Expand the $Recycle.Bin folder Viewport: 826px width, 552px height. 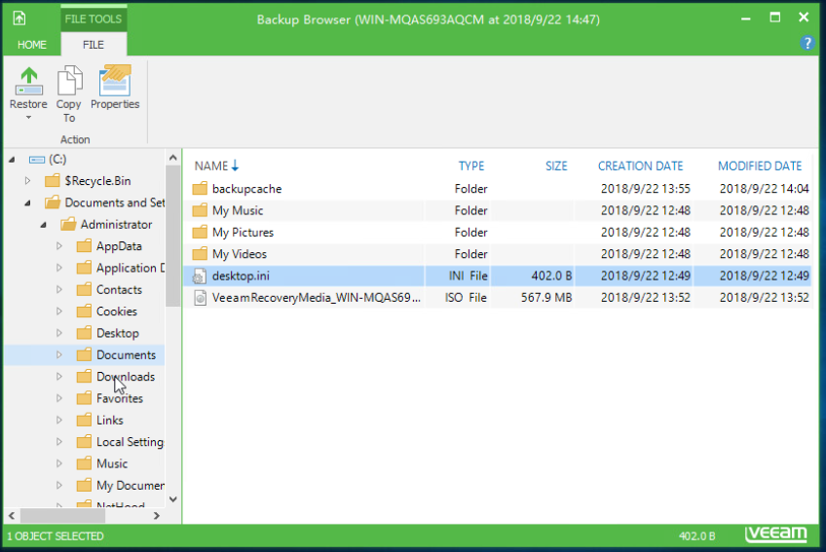tap(27, 181)
